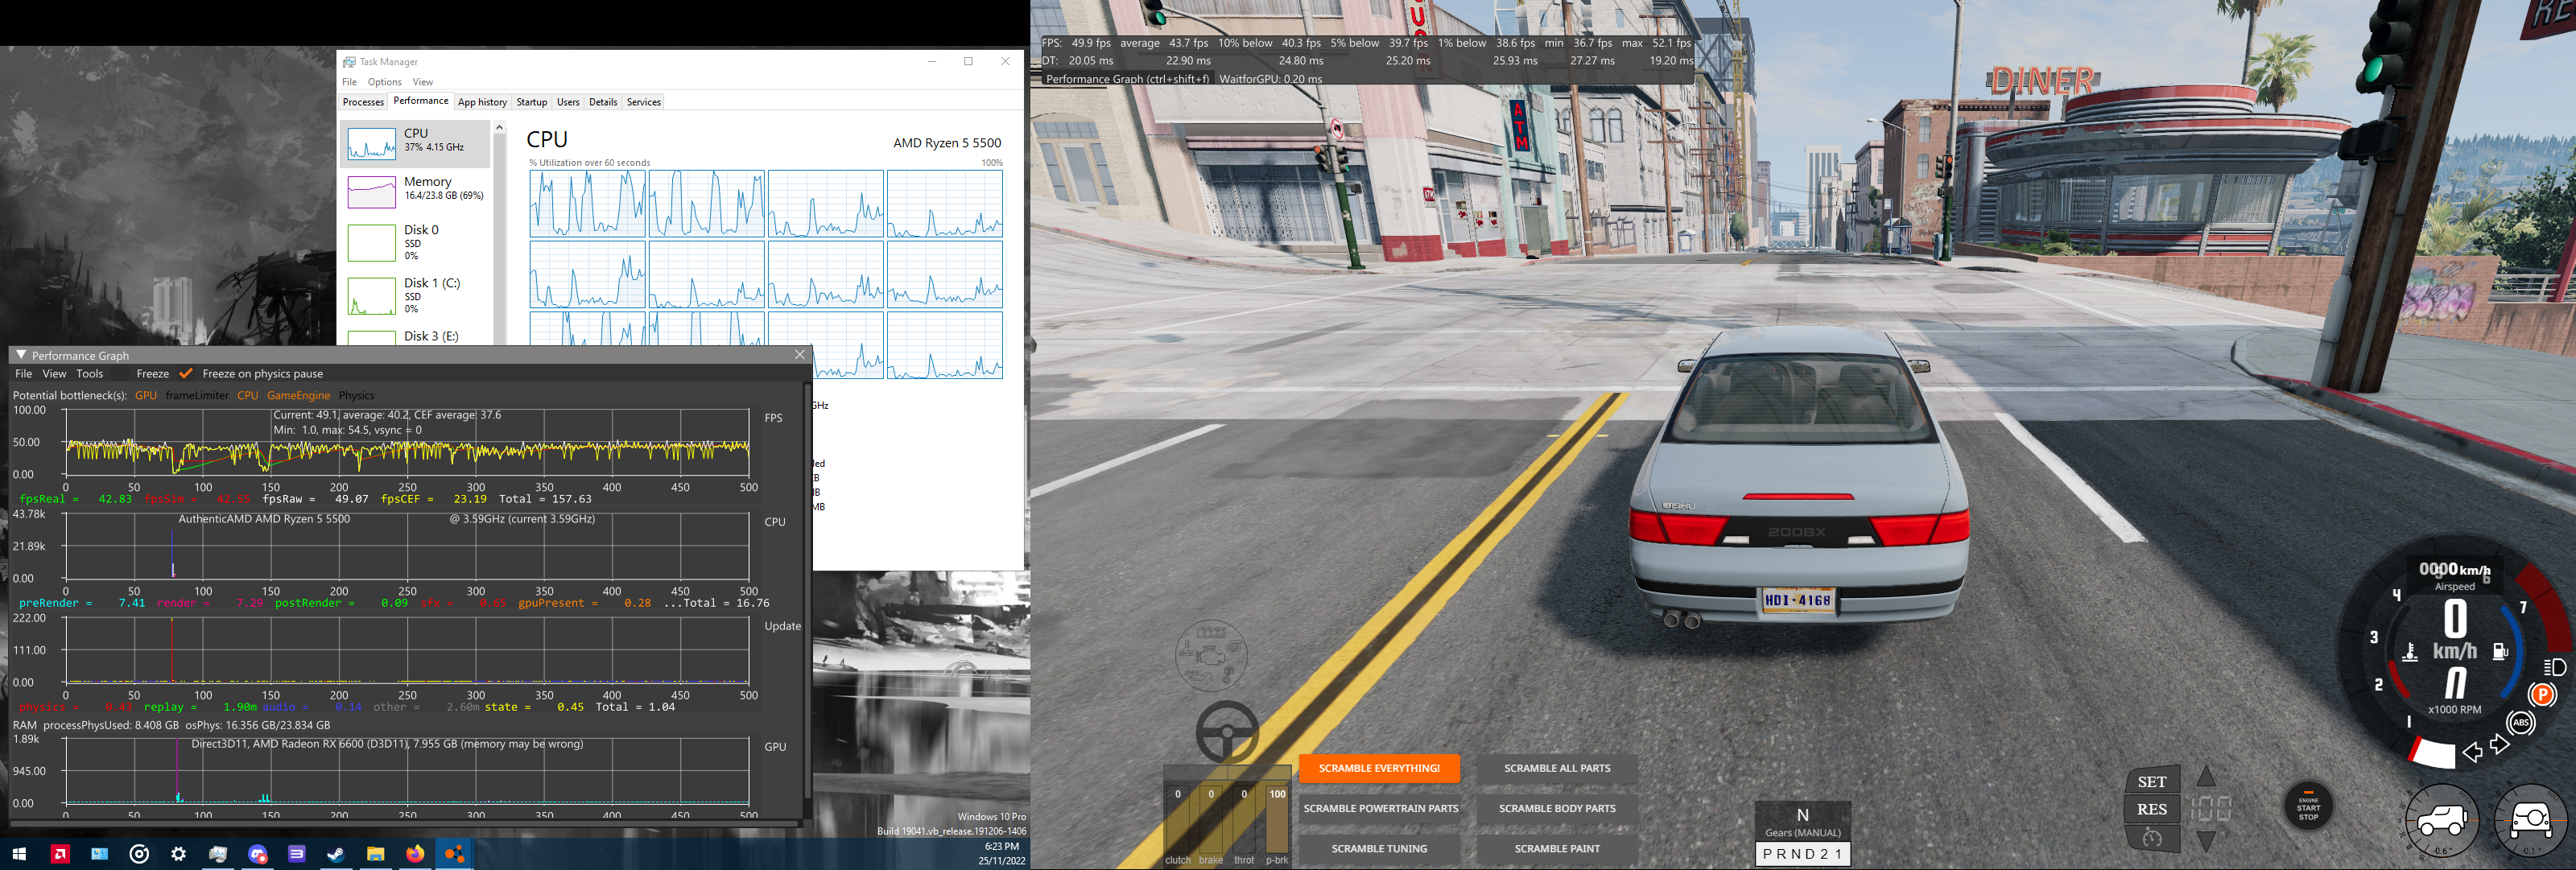Click SCRAMBLE PAINT button
This screenshot has width=2576, height=870.
pos(1557,848)
